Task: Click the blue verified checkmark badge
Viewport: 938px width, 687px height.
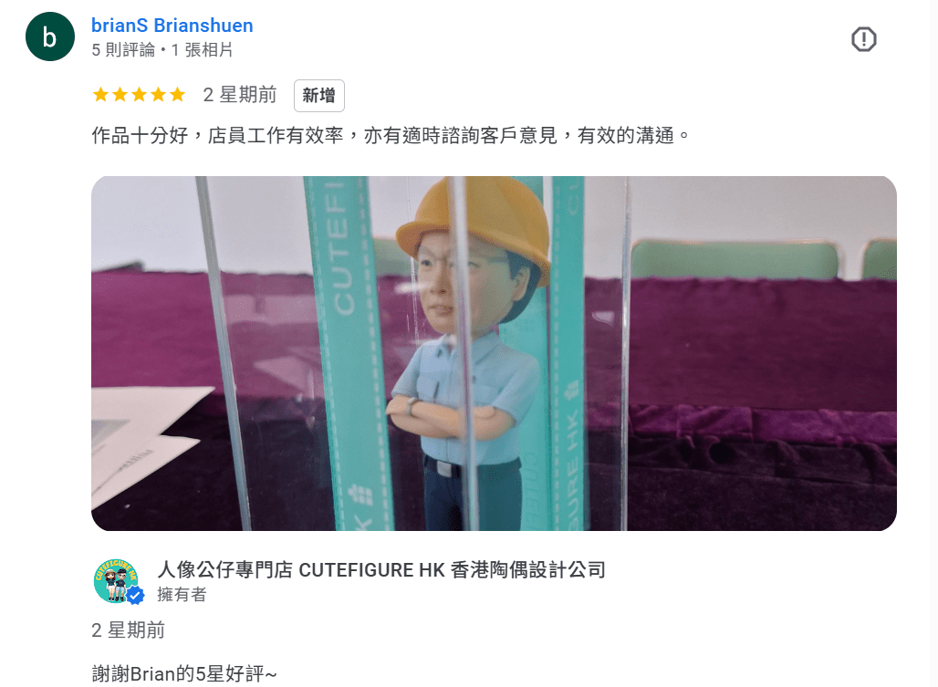Action: 135,595
